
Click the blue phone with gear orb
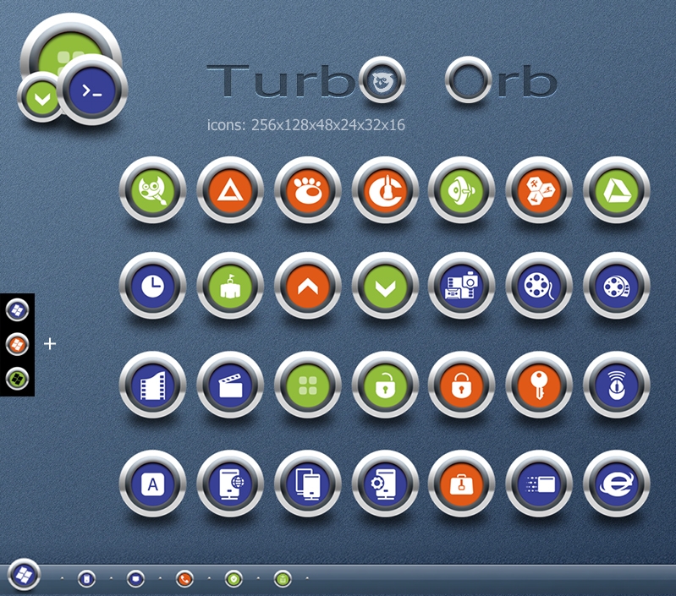[386, 484]
